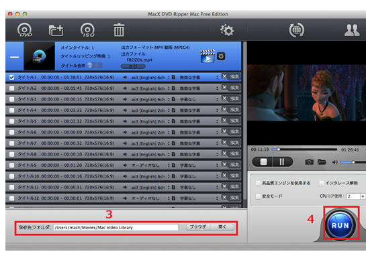This screenshot has width=366, height=260.
Task: Click the RUN button
Action: point(340,225)
